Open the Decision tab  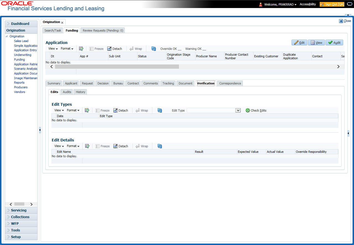click(x=103, y=83)
